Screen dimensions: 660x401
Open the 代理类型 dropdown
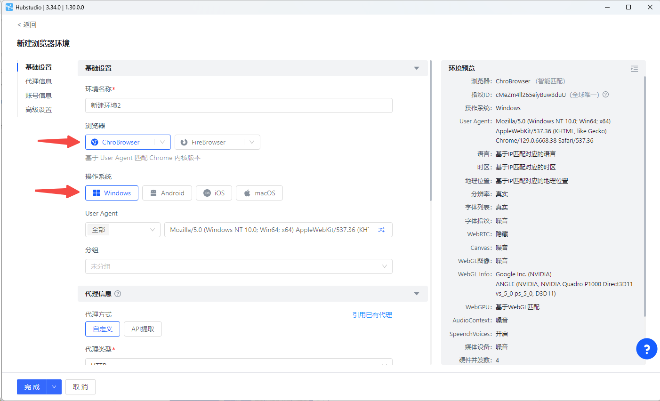click(239, 362)
